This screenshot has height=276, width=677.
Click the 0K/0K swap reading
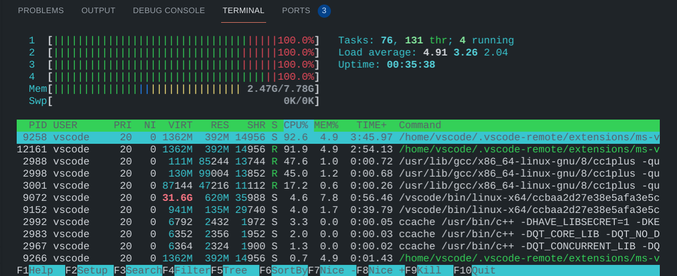(x=299, y=101)
